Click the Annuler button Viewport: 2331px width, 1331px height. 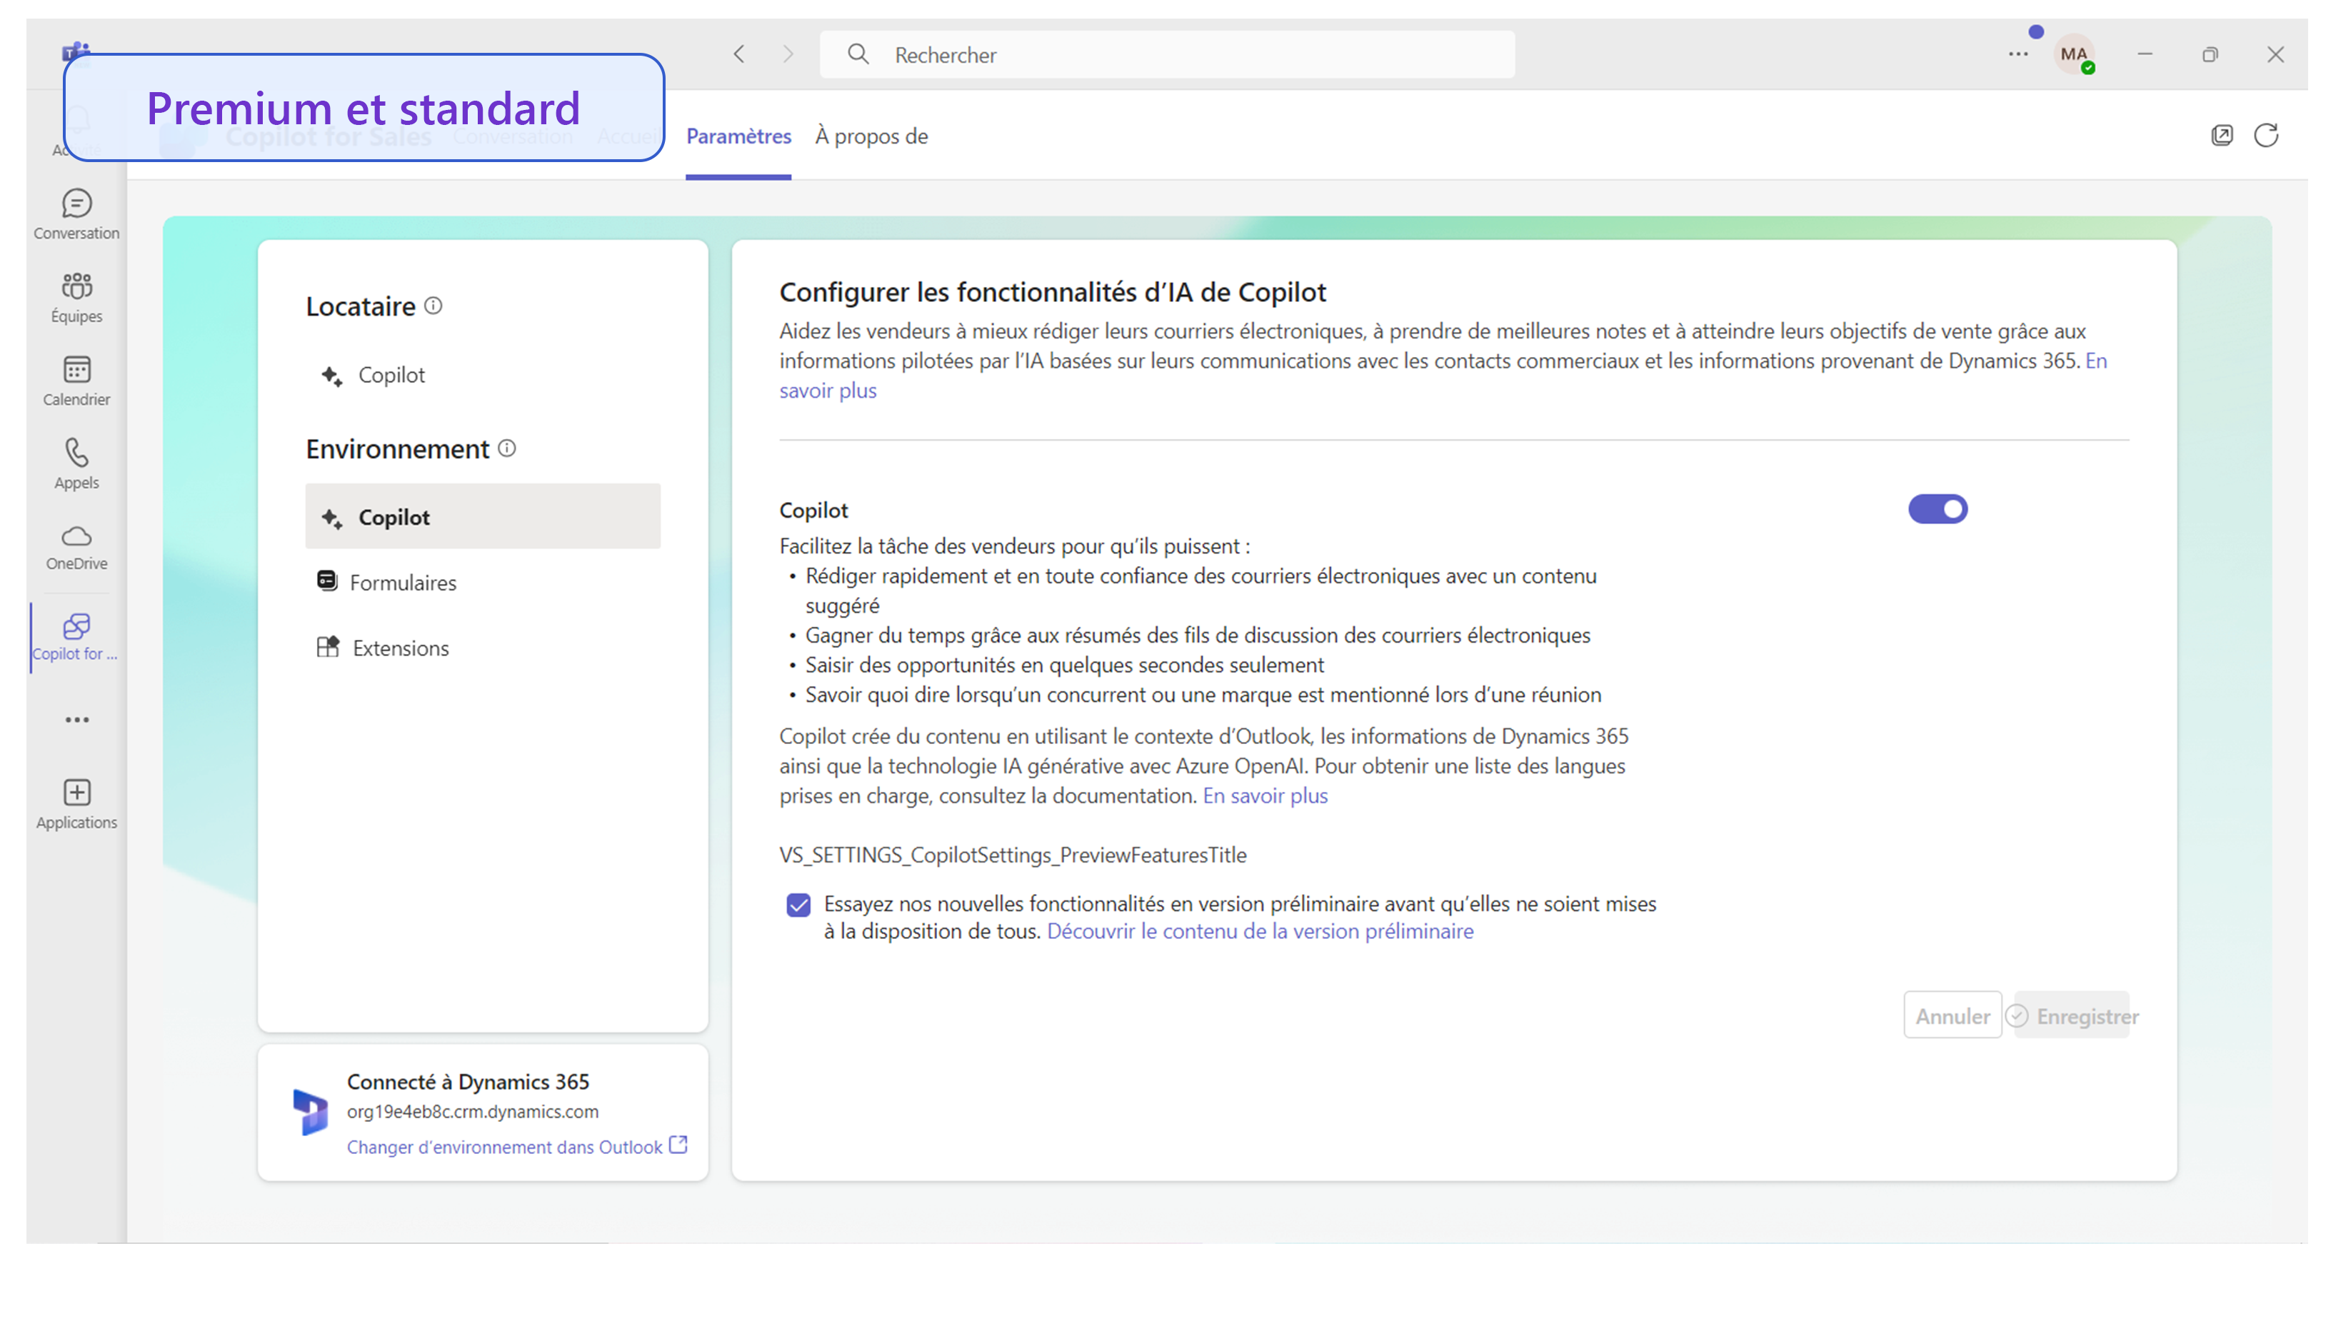[1952, 1015]
